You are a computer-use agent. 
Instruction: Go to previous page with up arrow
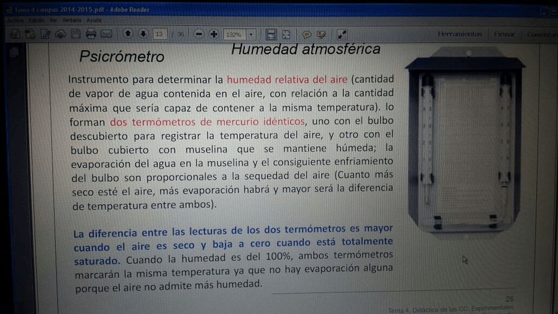[128, 34]
